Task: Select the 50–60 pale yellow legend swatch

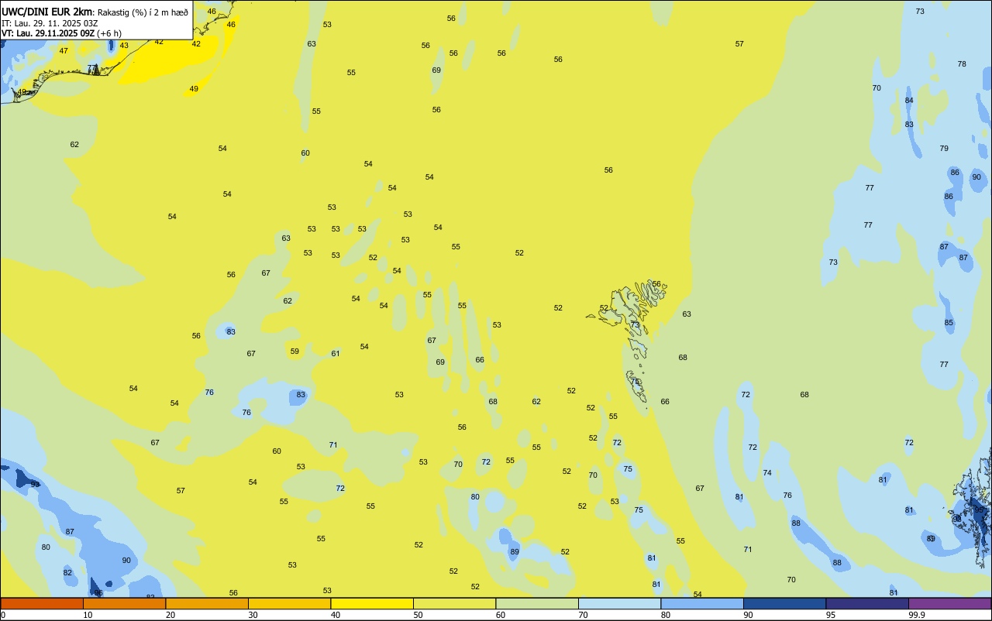Action: [454, 603]
